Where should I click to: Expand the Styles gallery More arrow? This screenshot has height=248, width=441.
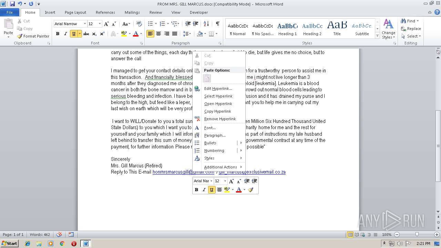point(378,36)
